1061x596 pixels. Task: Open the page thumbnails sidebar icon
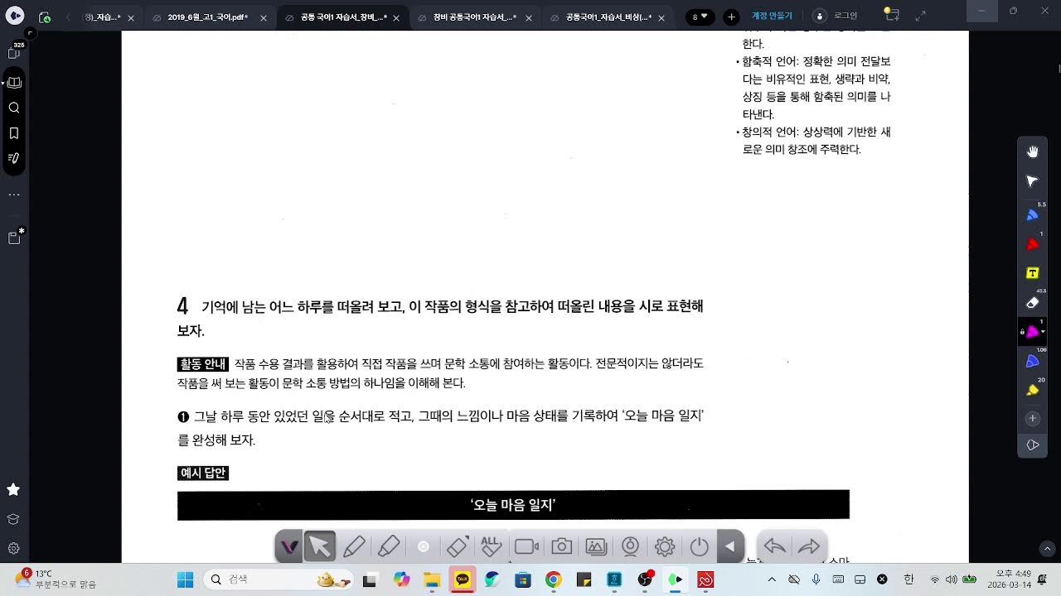coord(14,53)
